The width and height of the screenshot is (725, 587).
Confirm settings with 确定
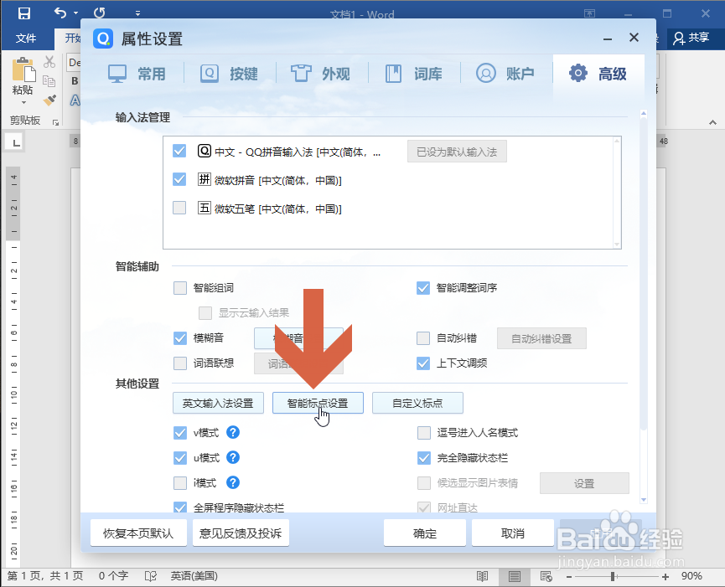click(425, 533)
